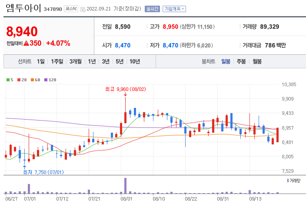This screenshot has height=204, width=306.
Task: Select the 3년 line chart period
Action: 106,61
